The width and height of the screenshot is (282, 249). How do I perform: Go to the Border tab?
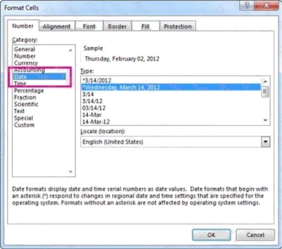click(x=117, y=27)
